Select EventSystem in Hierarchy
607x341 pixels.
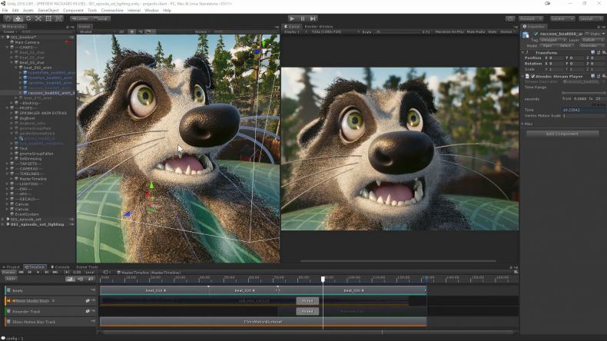pos(27,214)
